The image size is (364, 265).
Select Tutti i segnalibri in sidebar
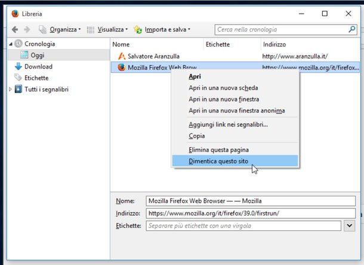tap(47, 89)
